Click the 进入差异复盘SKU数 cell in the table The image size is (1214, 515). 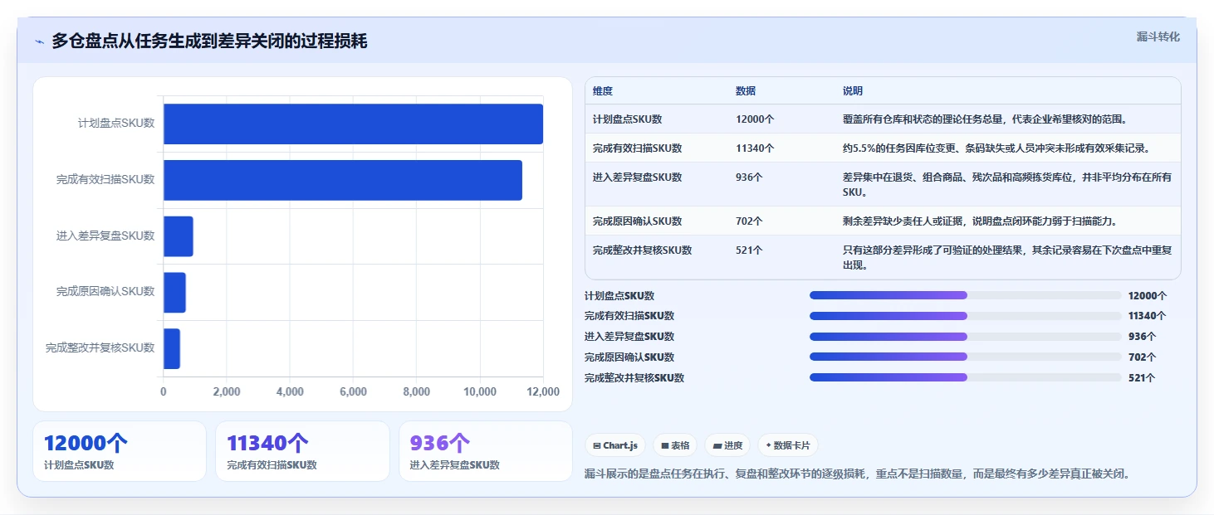637,177
